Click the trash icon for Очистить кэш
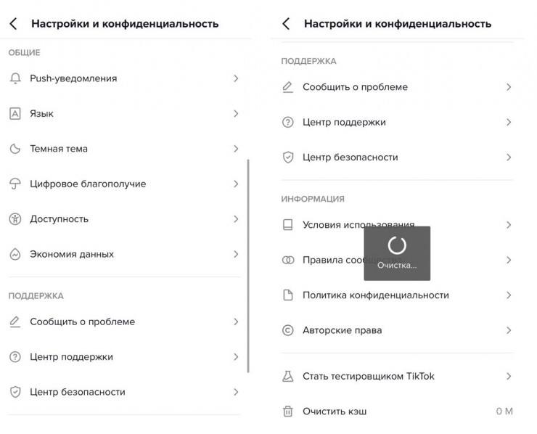 [x=287, y=412]
